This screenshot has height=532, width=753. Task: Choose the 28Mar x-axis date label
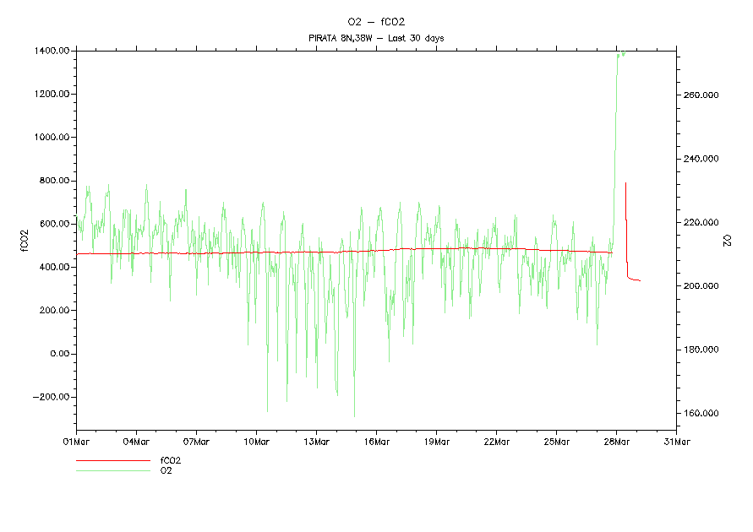tap(616, 441)
